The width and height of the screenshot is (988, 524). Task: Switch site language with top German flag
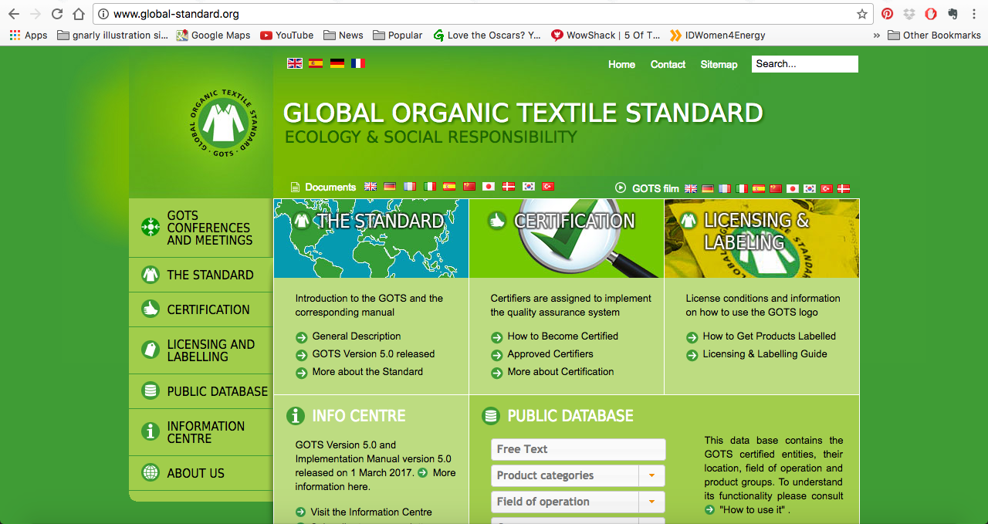(x=337, y=63)
